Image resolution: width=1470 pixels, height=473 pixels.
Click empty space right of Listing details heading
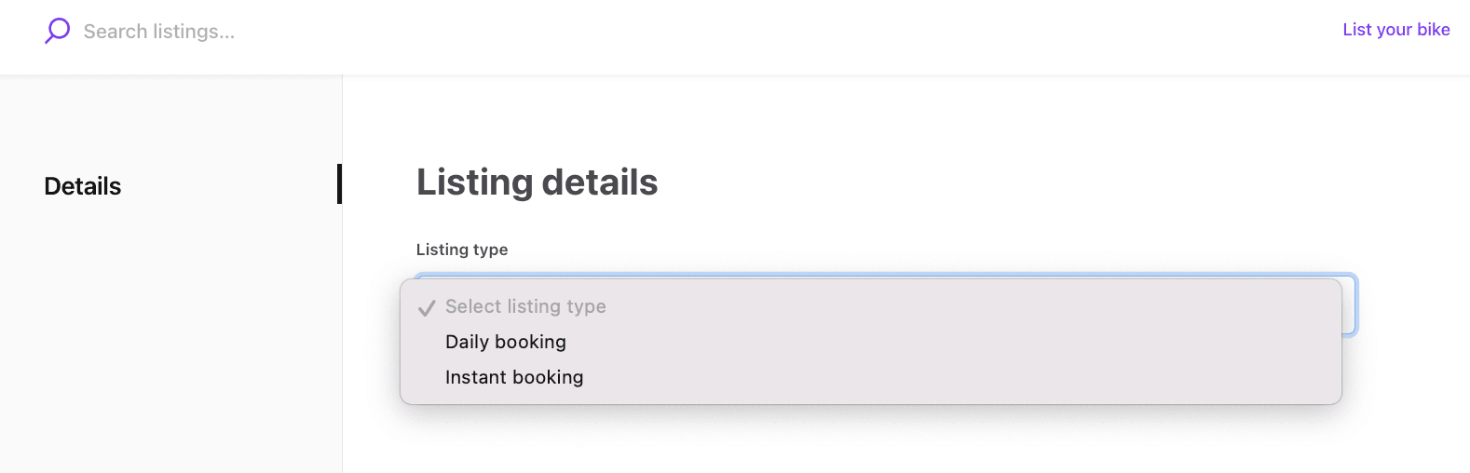(978, 182)
